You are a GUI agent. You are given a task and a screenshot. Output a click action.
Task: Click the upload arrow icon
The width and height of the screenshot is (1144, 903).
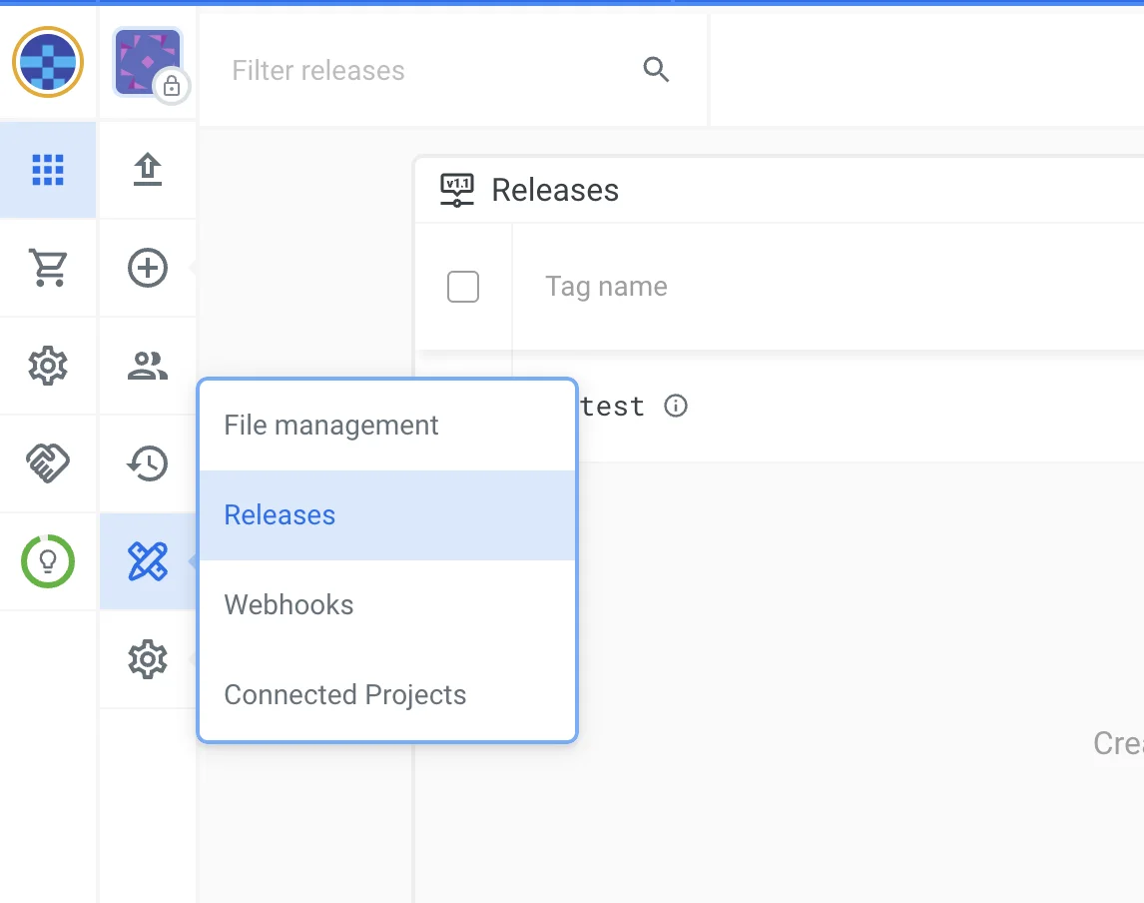[x=148, y=170]
